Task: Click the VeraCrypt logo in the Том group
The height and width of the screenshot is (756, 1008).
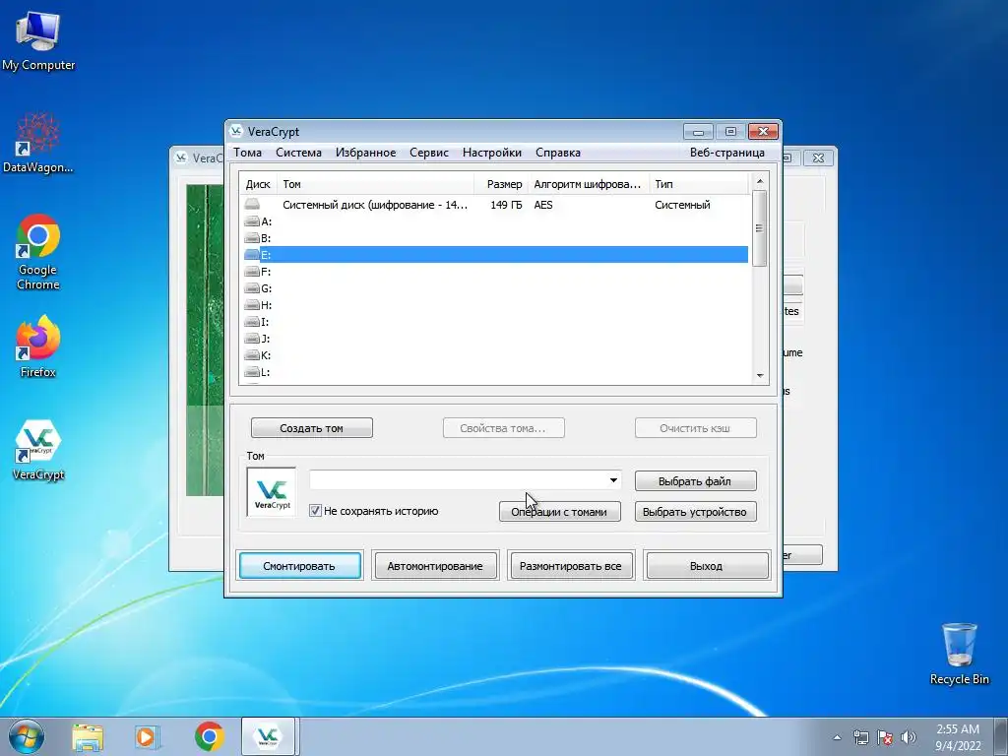Action: pyautogui.click(x=272, y=492)
